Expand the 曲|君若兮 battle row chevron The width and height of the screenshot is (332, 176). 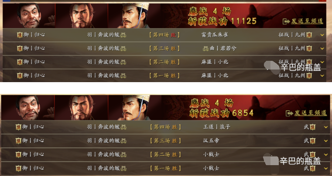click(322, 49)
